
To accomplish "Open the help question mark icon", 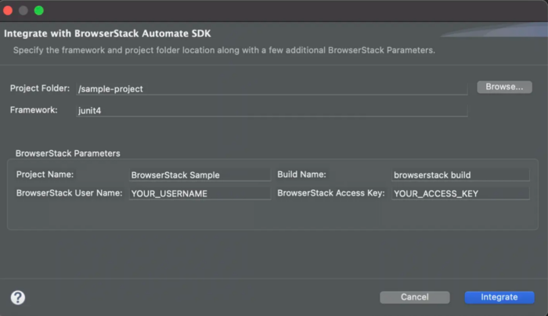I will click(x=18, y=297).
